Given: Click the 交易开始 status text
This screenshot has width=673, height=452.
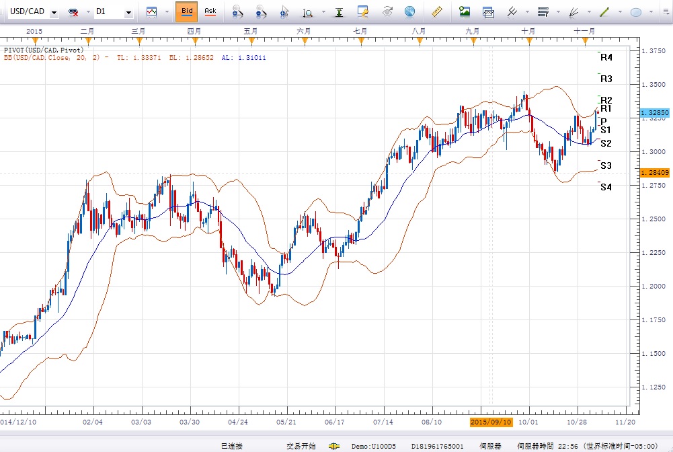Looking at the screenshot, I should (301, 447).
